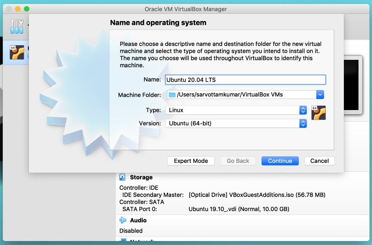Click the Name field containing Ubuntu 20.04 LTS
Image resolution: width=372 pixels, height=245 pixels.
(x=246, y=80)
